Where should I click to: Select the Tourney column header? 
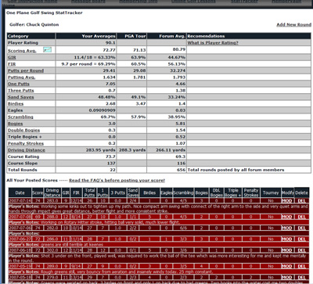(x=271, y=192)
